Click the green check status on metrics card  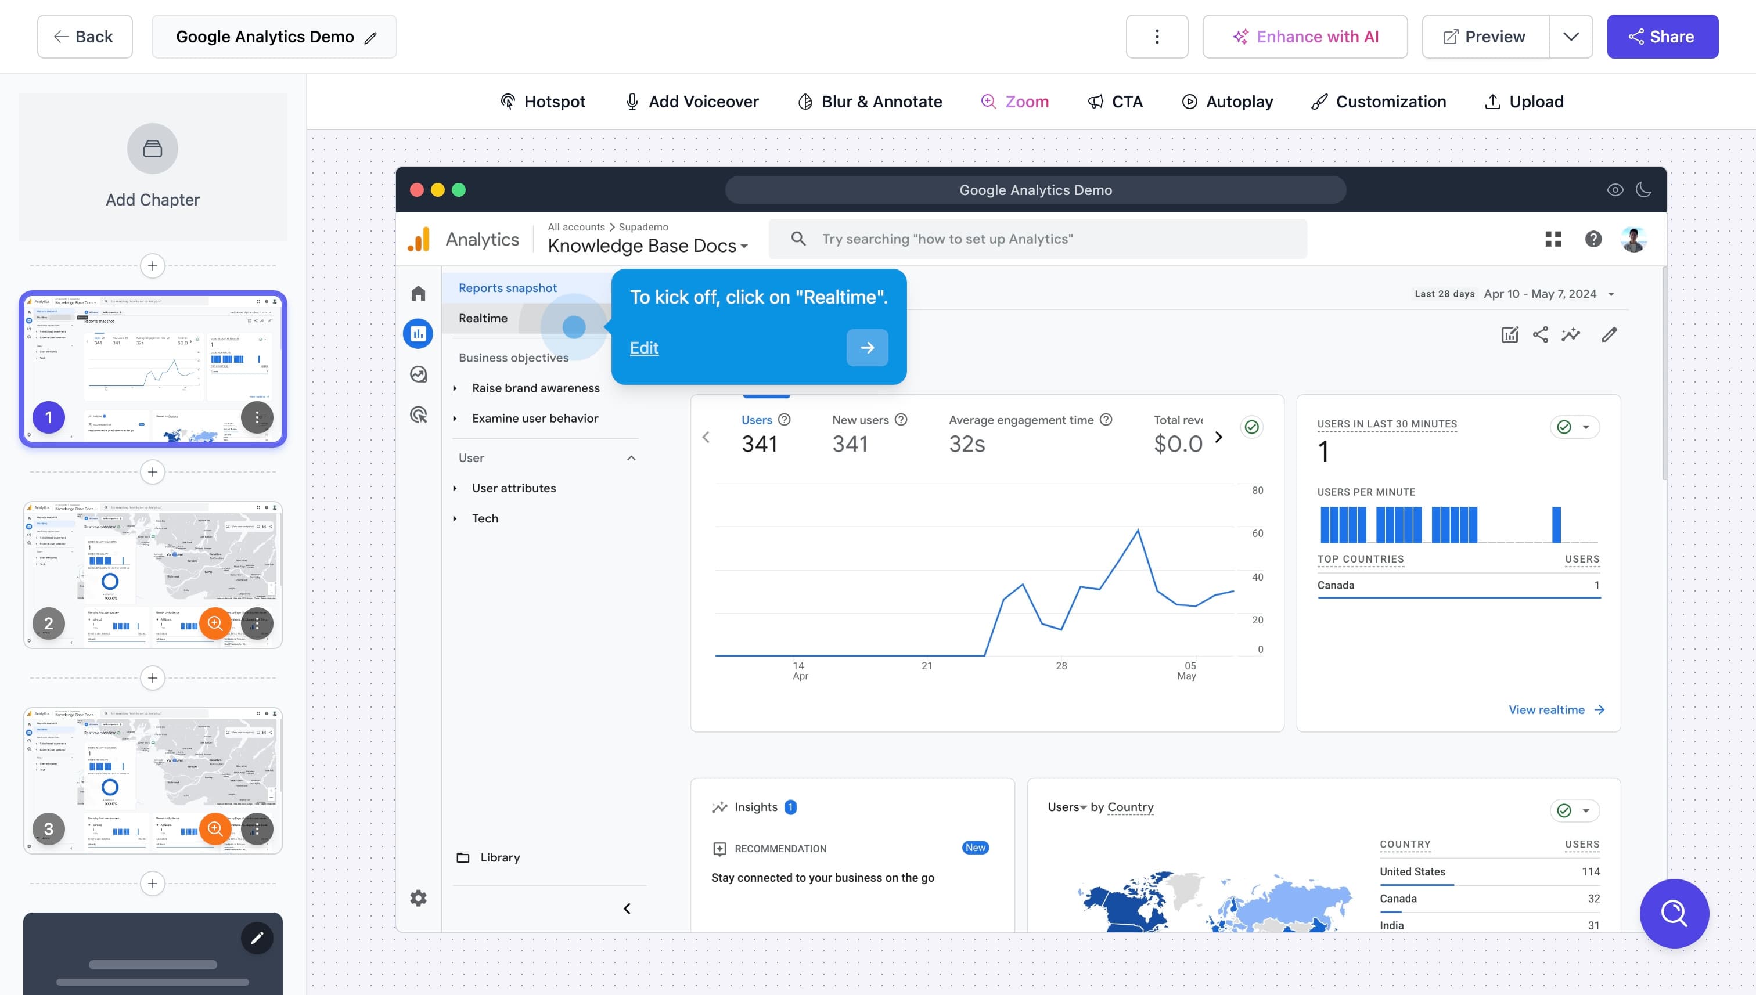tap(1251, 427)
